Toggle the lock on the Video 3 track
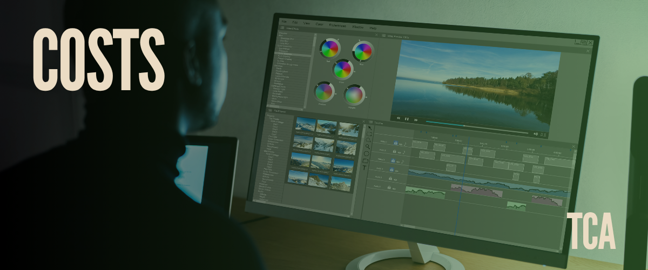The height and width of the screenshot is (270, 648). [393, 160]
